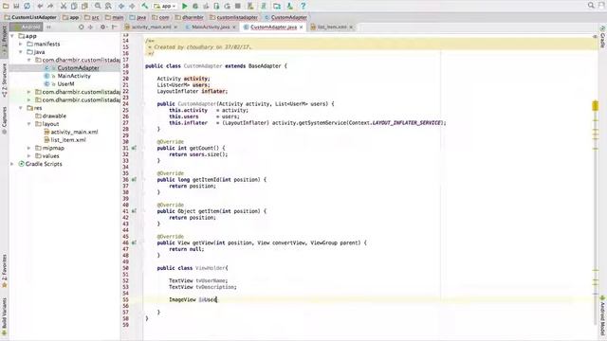The image size is (607, 341).
Task: Select MainActivity in the project tree
Action: (x=74, y=76)
